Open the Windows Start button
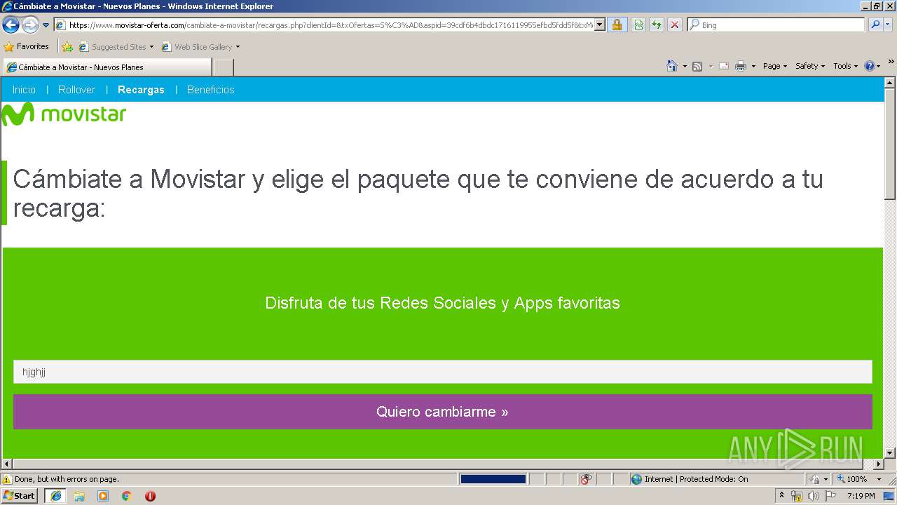This screenshot has height=505, width=897. pos(19,496)
